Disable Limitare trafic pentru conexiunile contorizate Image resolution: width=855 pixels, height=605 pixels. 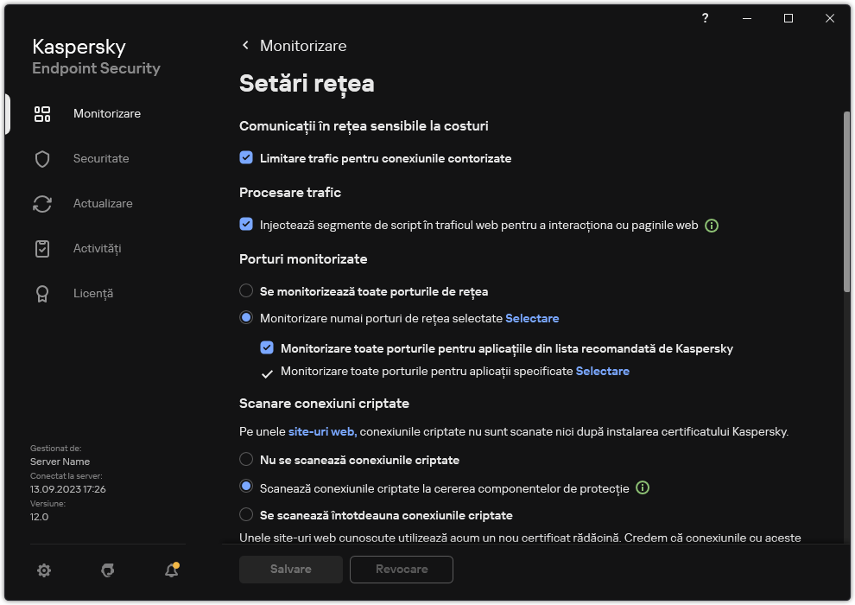(x=246, y=158)
